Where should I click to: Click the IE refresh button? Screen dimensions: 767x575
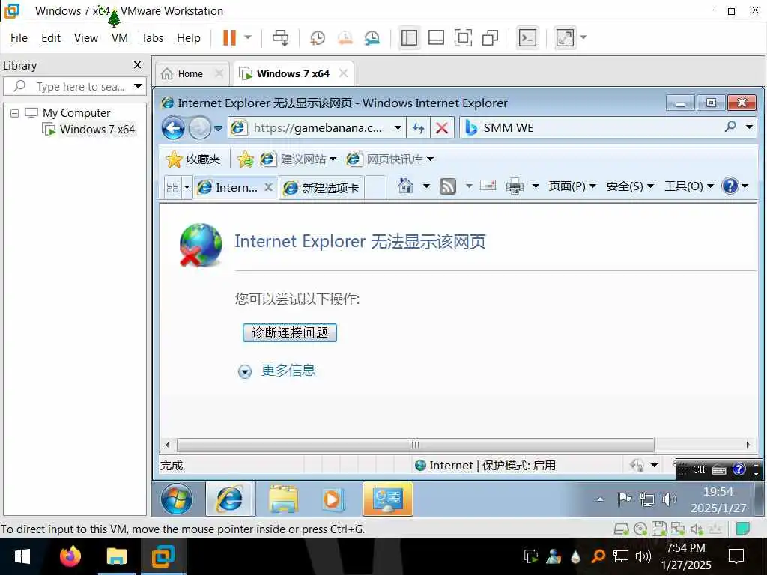[x=418, y=128]
